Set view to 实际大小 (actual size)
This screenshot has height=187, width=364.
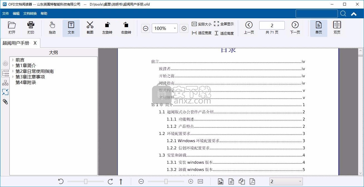(202, 24)
